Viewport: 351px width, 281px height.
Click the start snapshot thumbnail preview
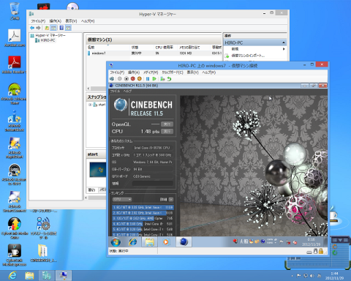coord(97,170)
